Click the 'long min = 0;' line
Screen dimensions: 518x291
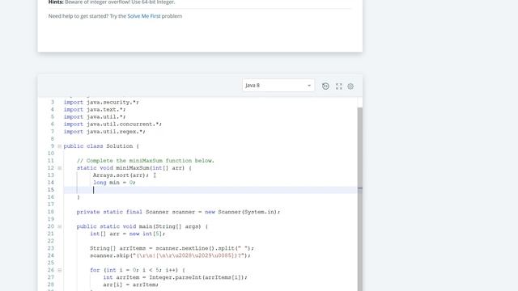114,183
